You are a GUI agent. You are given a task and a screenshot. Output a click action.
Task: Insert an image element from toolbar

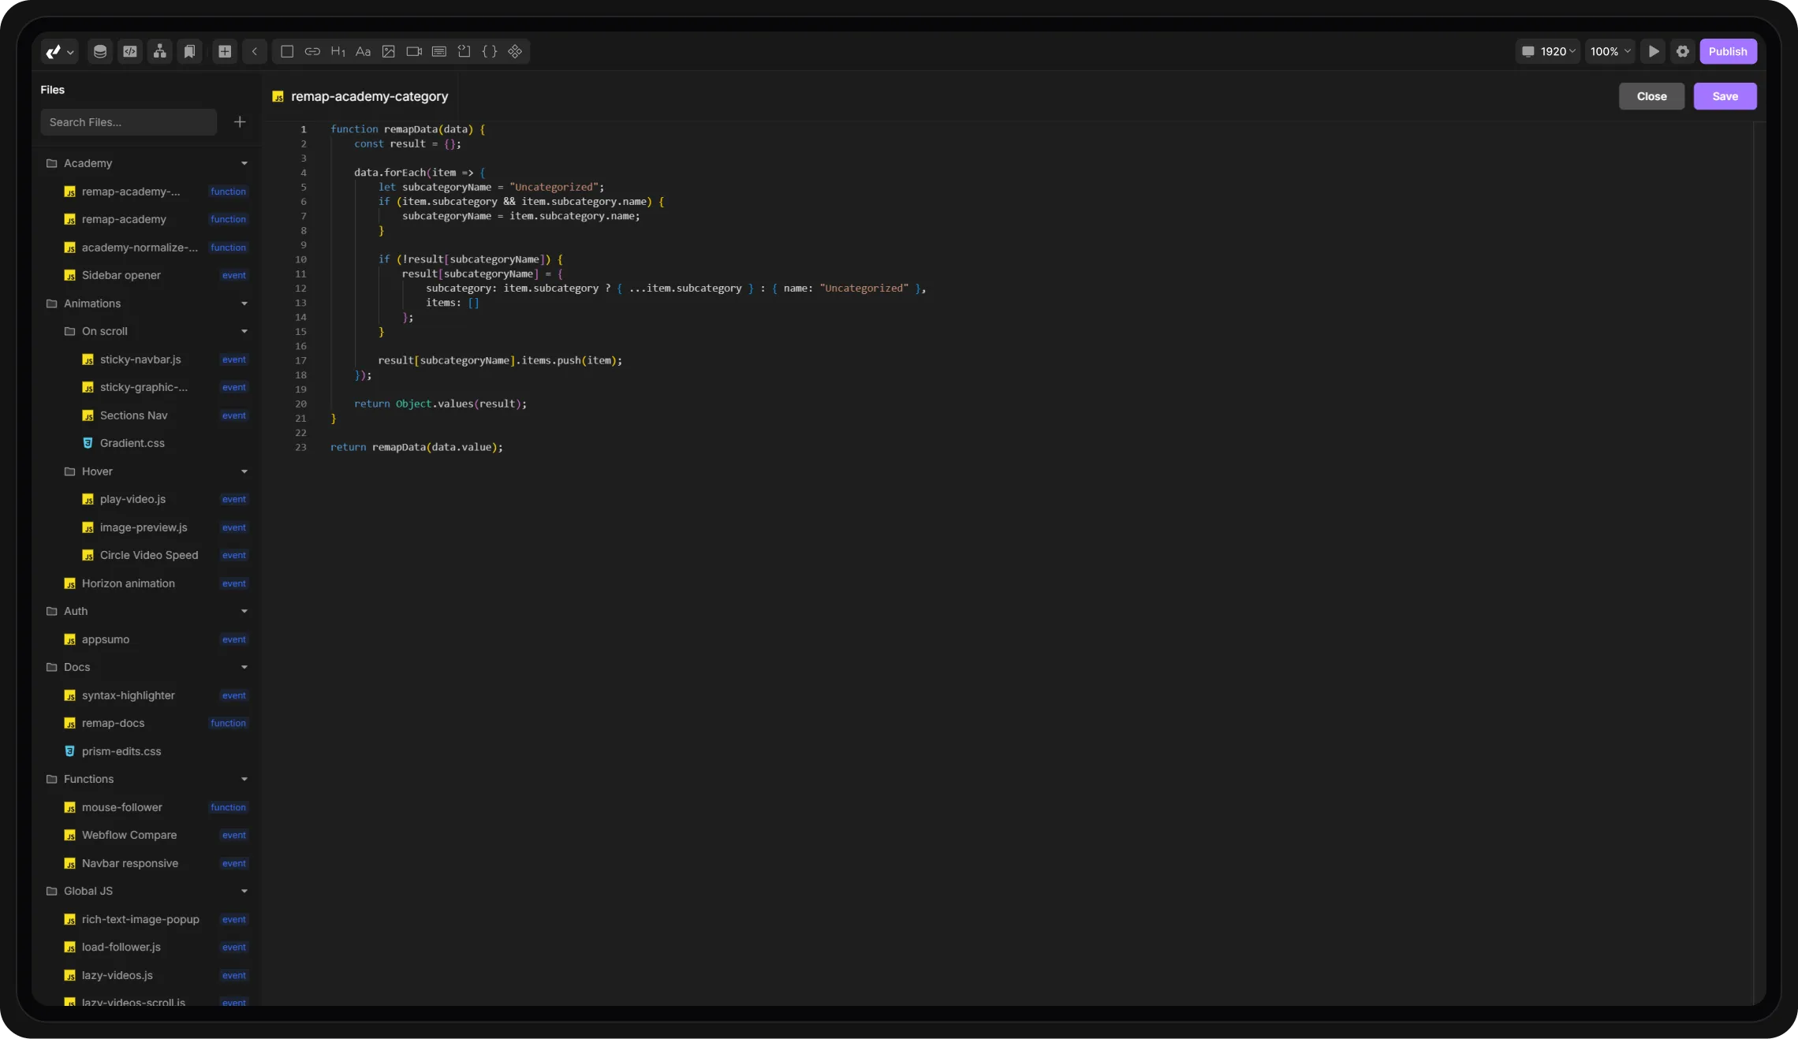388,51
